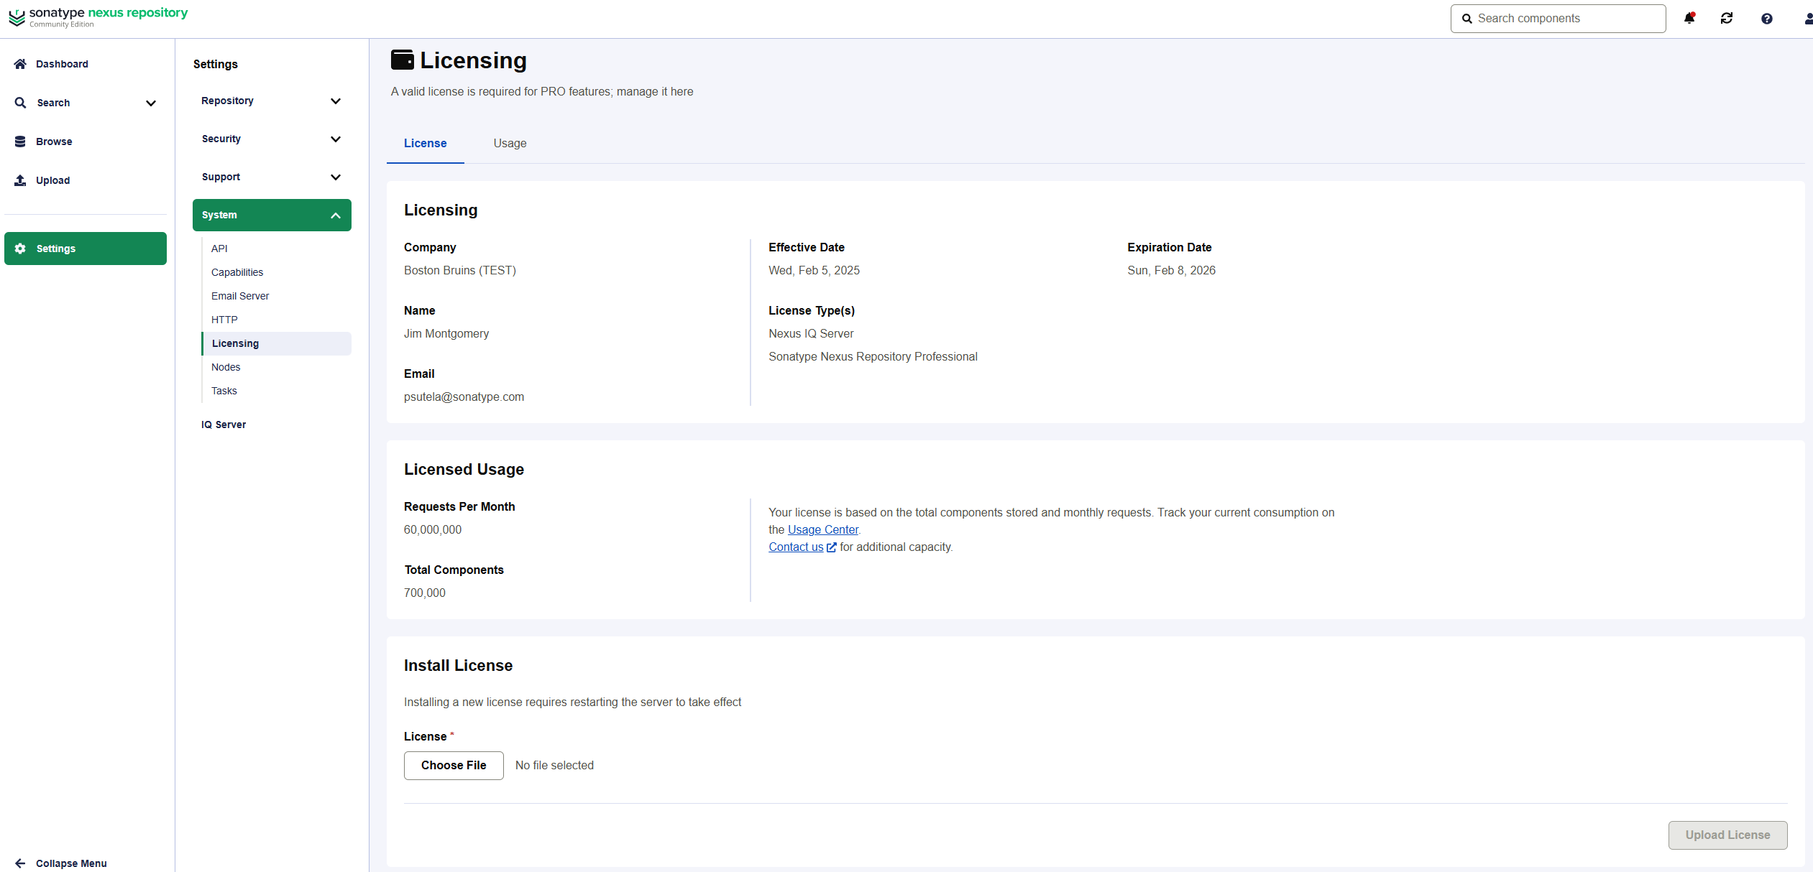Select Tasks under System
The width and height of the screenshot is (1813, 872).
click(276, 391)
